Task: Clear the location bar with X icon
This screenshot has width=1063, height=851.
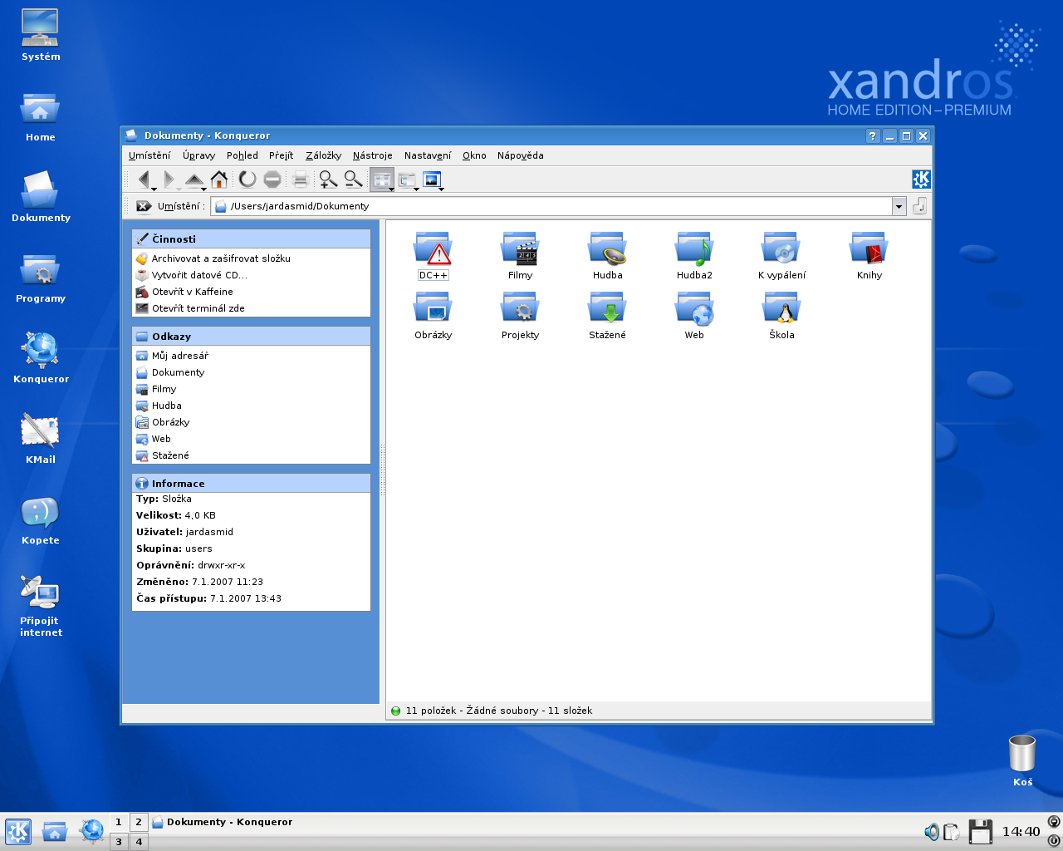Action: point(144,206)
